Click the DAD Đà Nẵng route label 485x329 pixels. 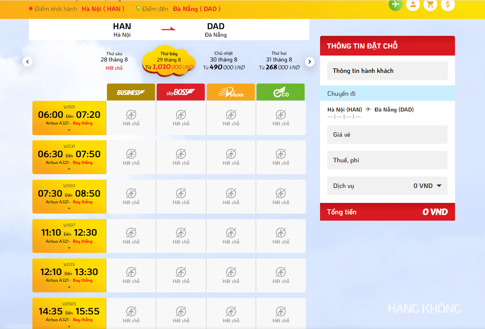(216, 30)
